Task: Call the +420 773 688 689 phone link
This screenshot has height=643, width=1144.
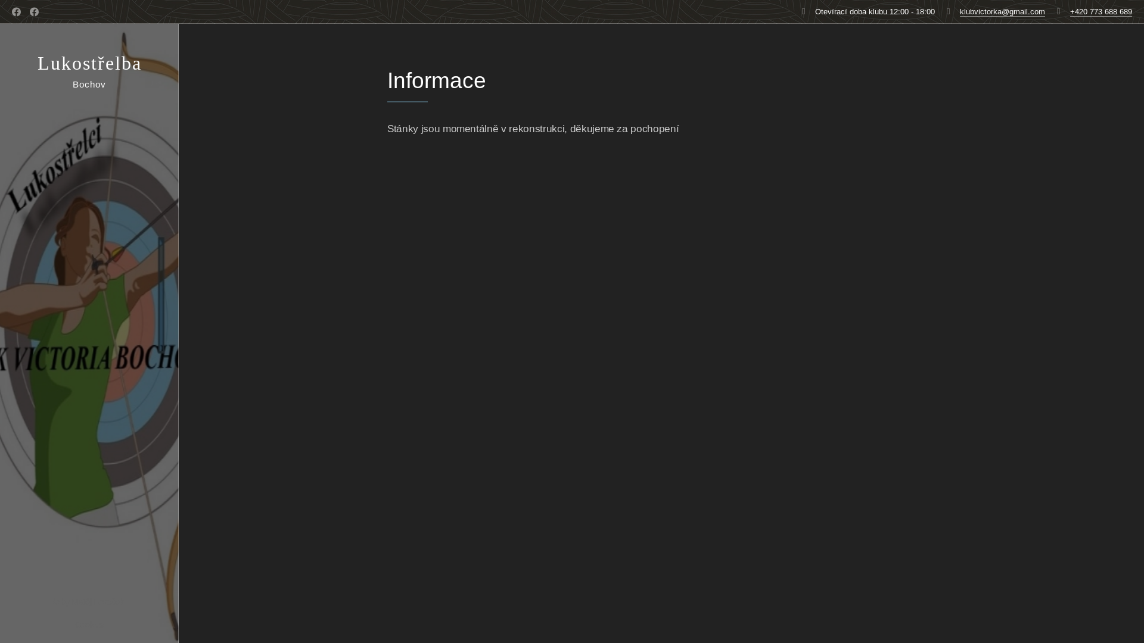Action: [x=1101, y=12]
